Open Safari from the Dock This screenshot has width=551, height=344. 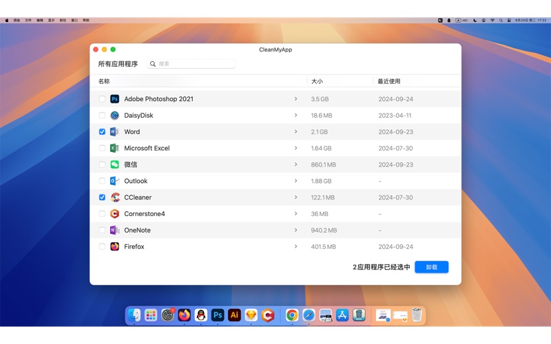309,315
